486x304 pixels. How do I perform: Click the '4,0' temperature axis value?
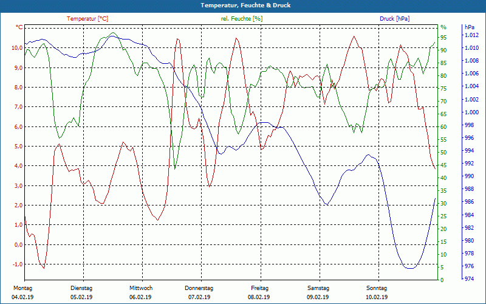click(18, 165)
